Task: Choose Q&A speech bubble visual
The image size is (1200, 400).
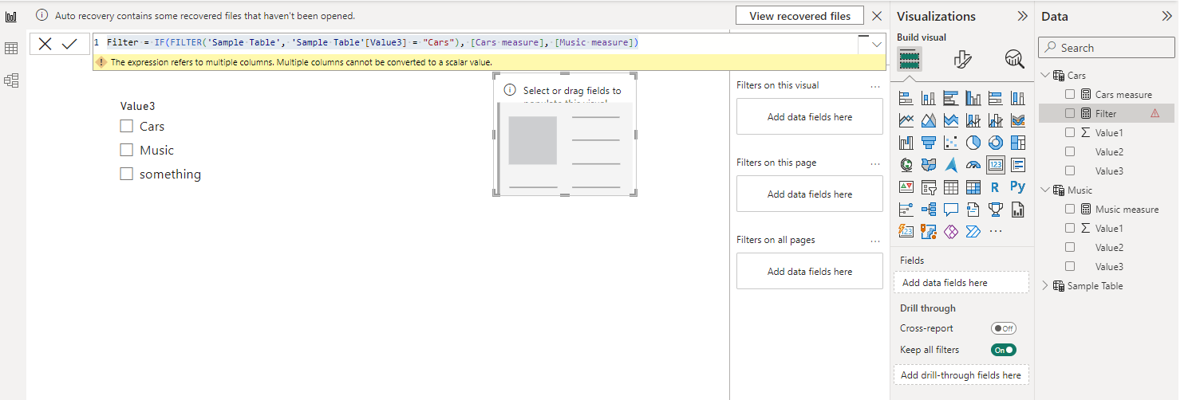Action: [951, 210]
